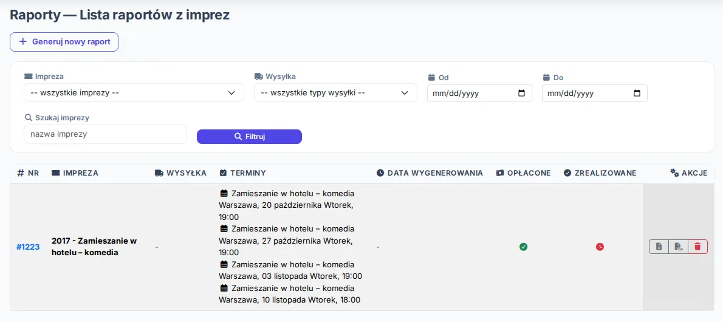
Task: Click the magnifier icon by Szukaj imprezy label
Action: [x=28, y=118]
